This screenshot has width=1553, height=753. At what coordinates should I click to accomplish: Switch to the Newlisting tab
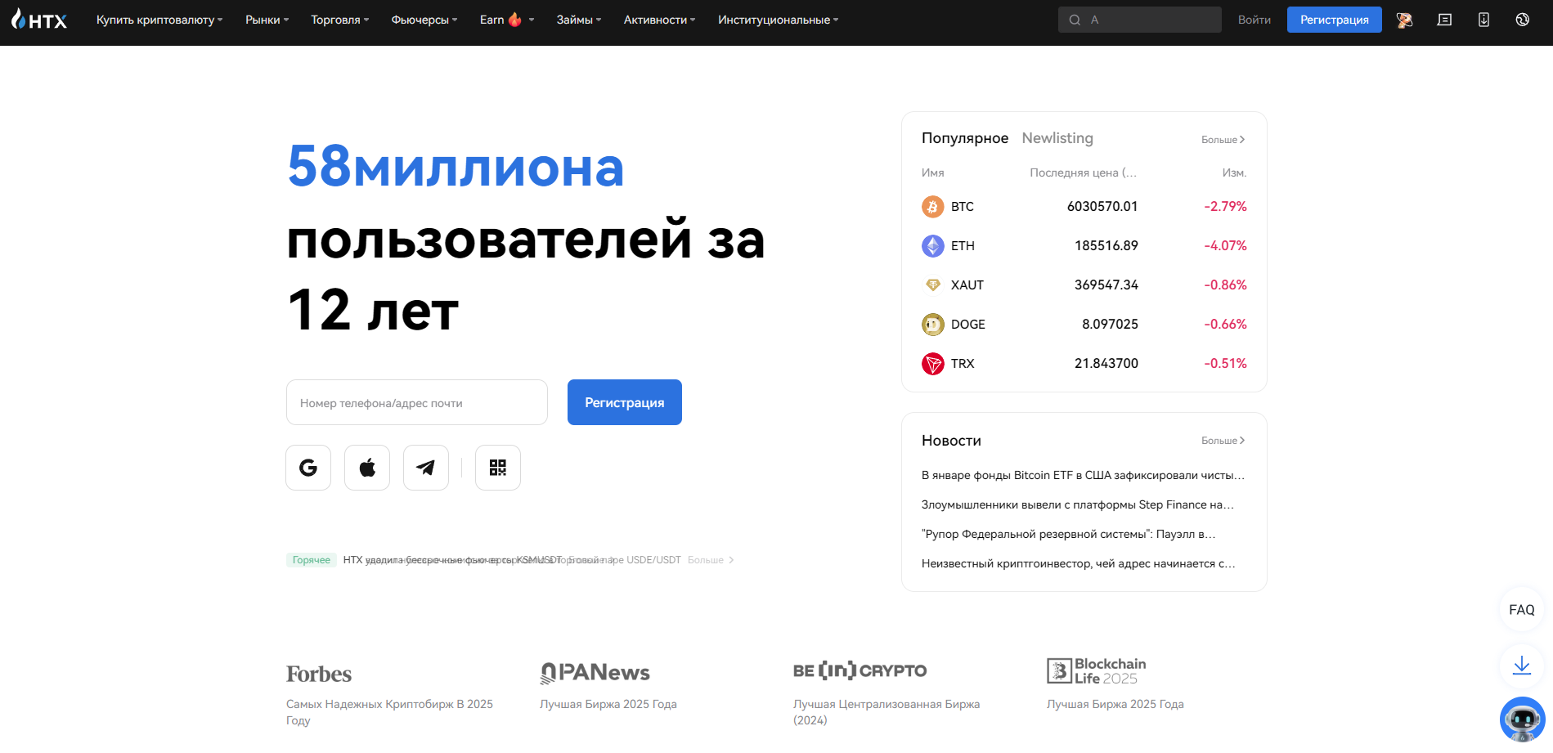pyautogui.click(x=1057, y=138)
